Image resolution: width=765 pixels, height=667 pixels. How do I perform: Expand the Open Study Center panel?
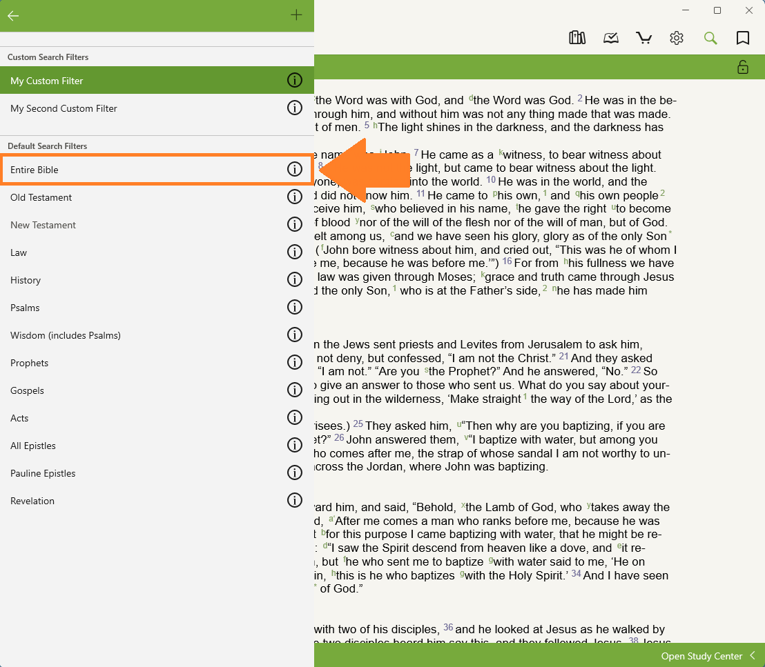(x=708, y=655)
